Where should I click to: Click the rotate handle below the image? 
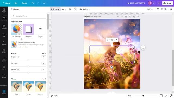tap(112, 67)
